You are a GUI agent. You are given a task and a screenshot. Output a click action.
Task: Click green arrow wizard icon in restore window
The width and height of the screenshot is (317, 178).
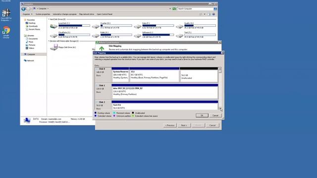click(102, 48)
